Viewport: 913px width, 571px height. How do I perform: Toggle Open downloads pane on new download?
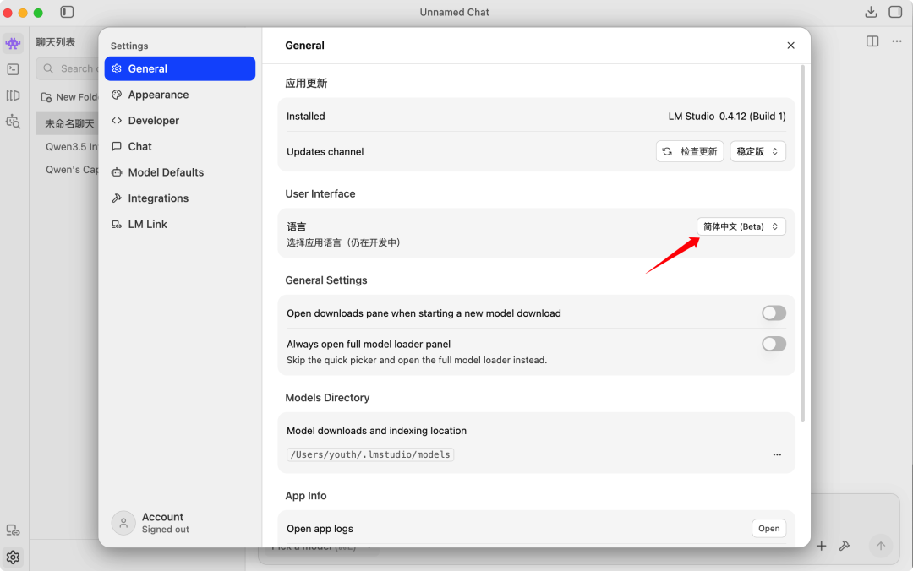[x=774, y=313]
